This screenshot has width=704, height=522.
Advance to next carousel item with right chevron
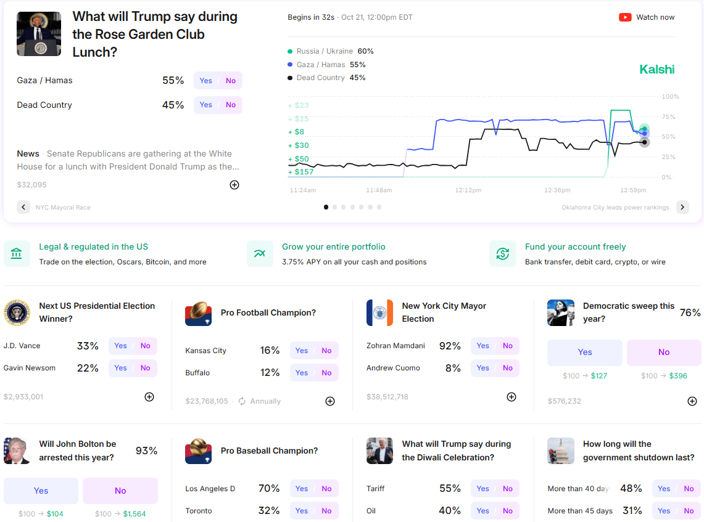click(x=682, y=207)
